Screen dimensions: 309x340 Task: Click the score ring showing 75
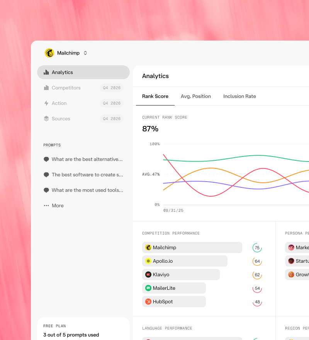click(257, 248)
